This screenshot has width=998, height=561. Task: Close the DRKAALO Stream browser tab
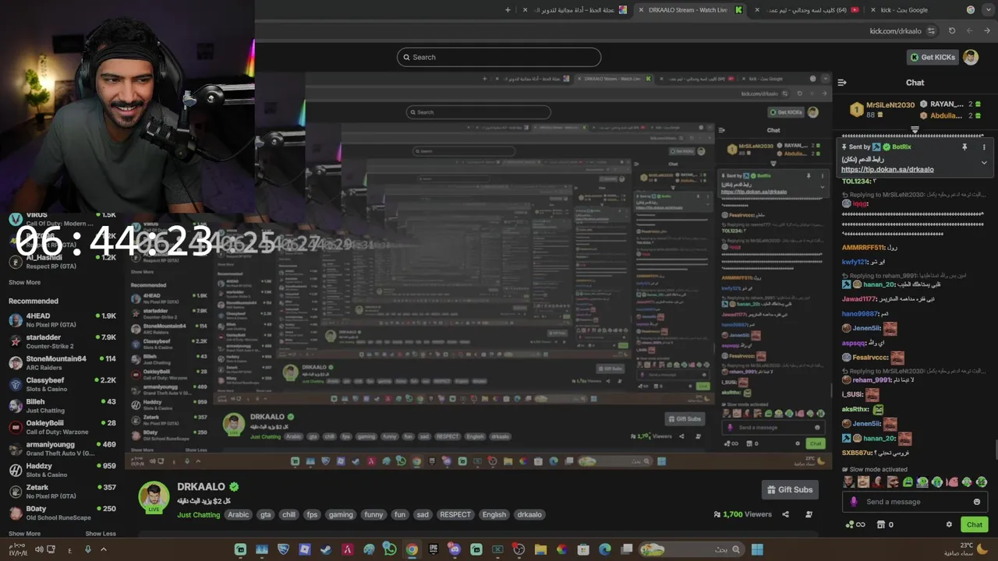point(641,10)
